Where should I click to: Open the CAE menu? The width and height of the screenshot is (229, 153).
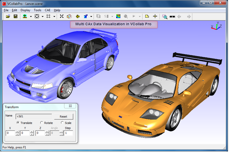point(48,10)
